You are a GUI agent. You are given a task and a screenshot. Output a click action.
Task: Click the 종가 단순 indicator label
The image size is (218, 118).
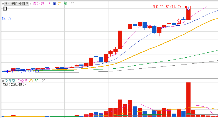click(40, 4)
